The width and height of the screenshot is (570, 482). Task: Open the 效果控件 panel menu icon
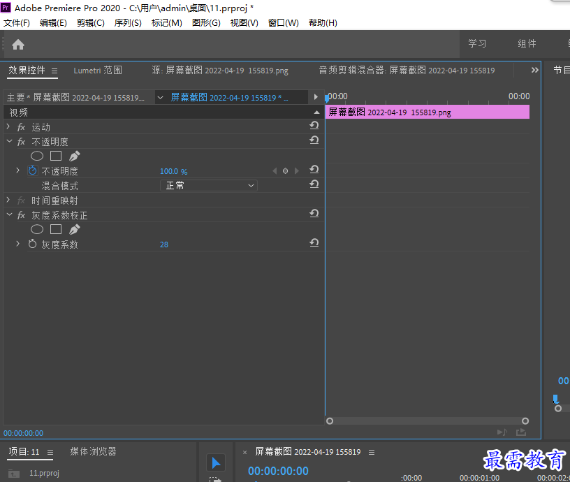[54, 71]
